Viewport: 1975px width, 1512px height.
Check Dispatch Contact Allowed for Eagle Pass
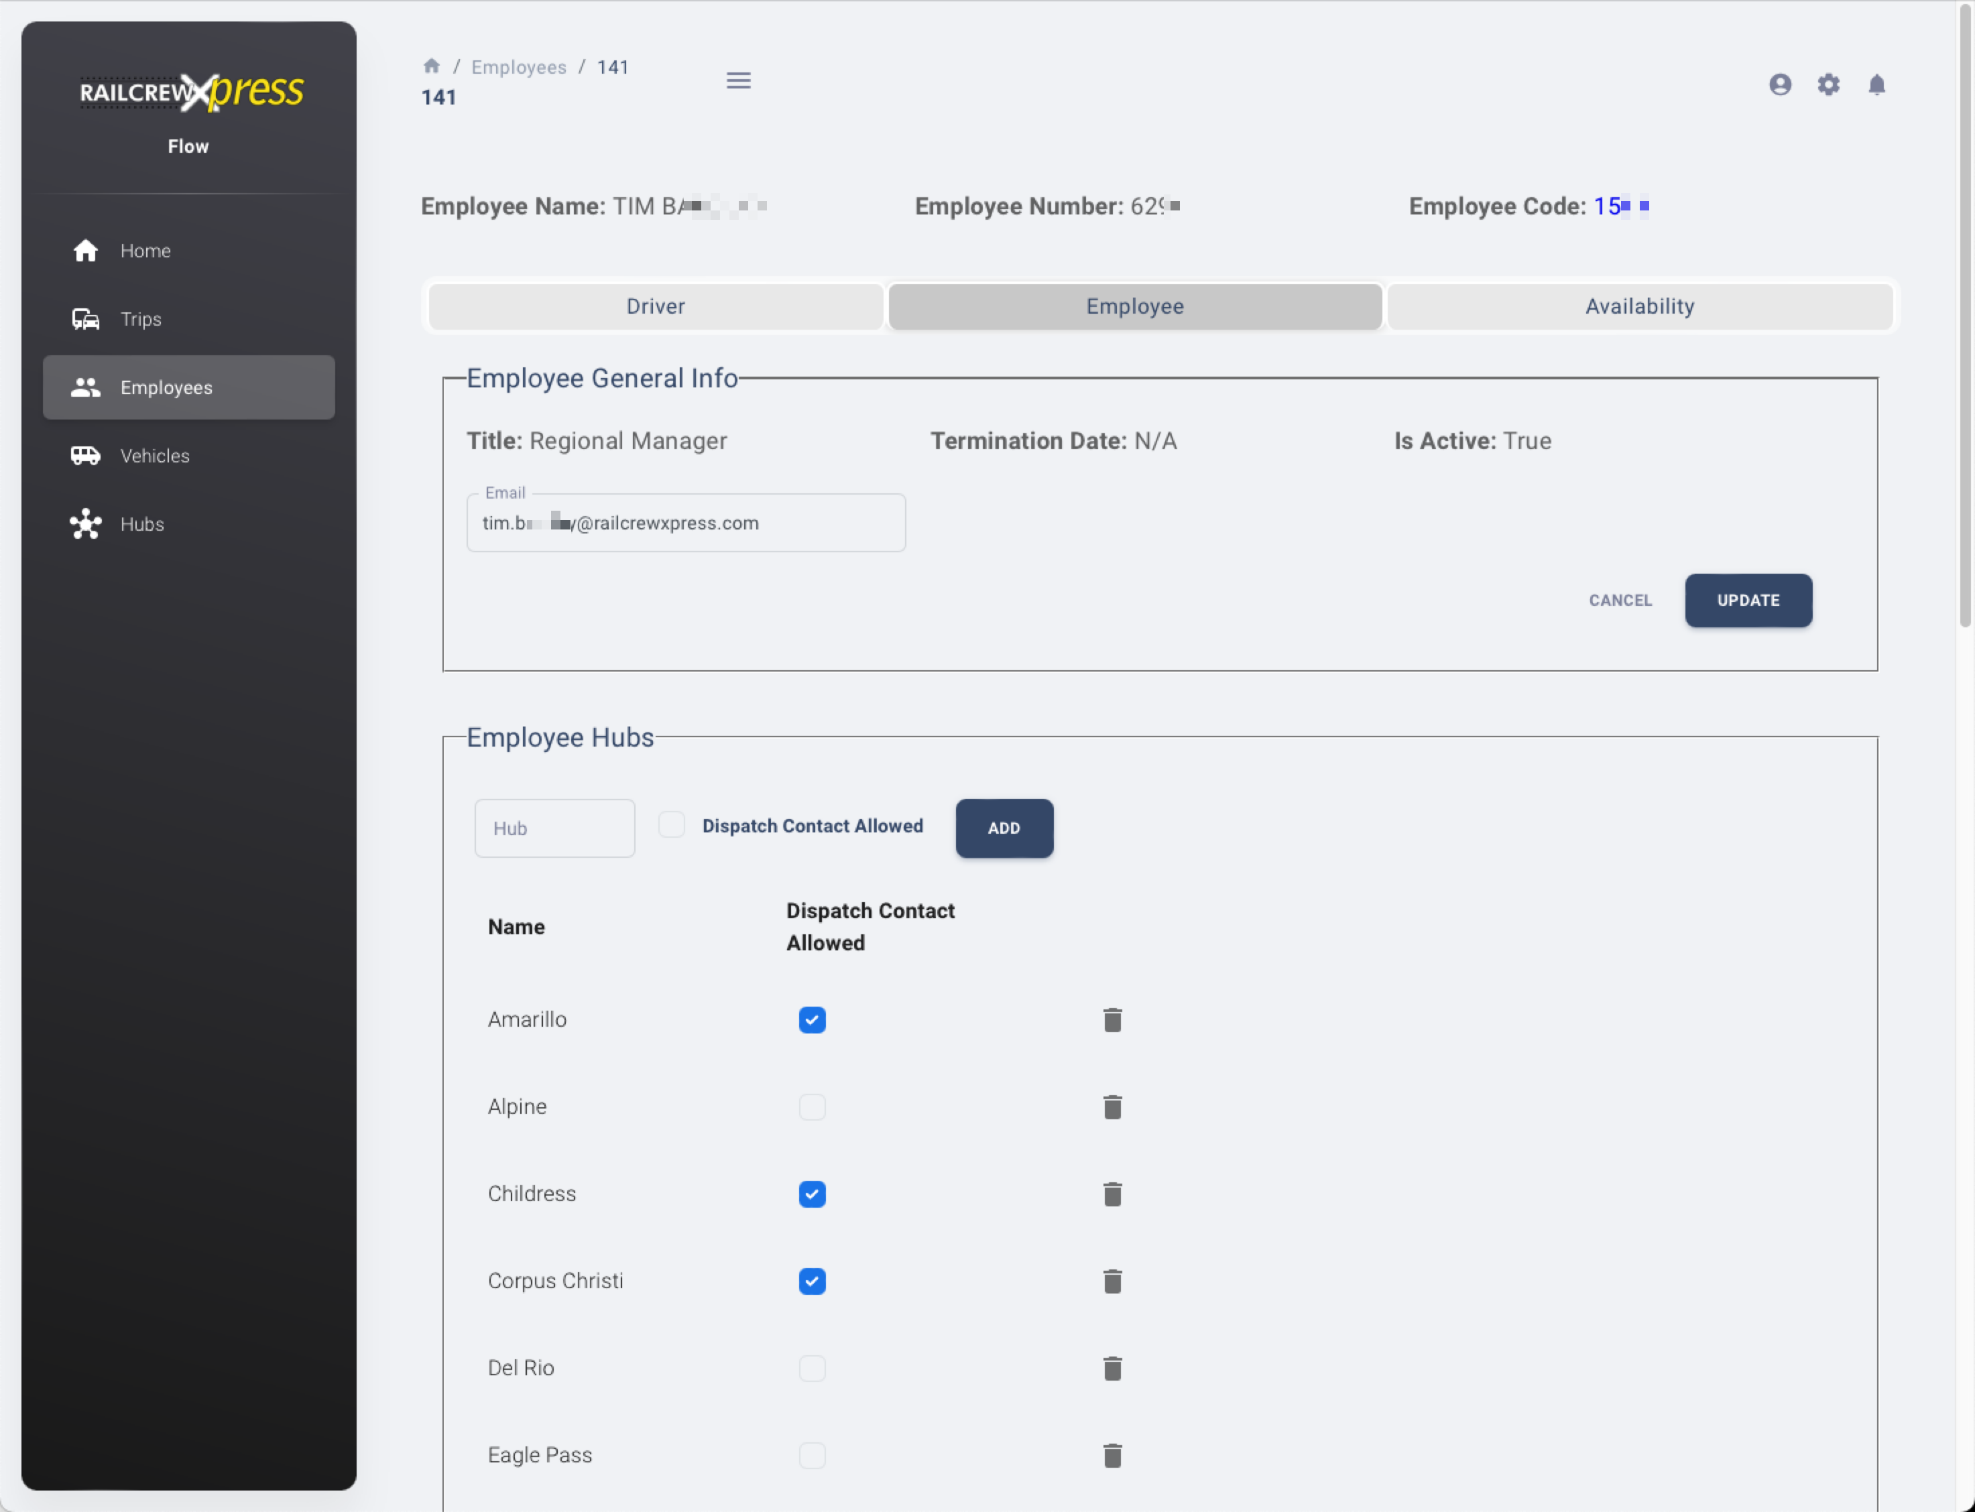pos(812,1455)
